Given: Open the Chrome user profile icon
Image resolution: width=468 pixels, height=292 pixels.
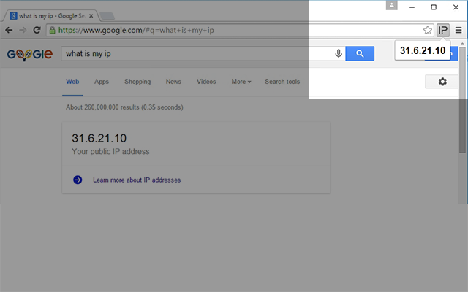Looking at the screenshot, I should (x=392, y=5).
